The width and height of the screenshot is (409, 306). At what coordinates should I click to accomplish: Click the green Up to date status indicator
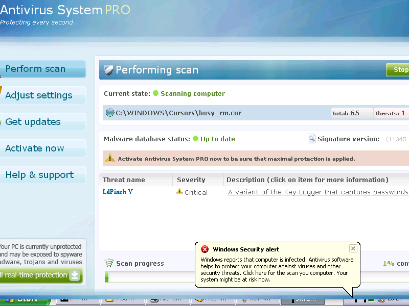pos(195,139)
